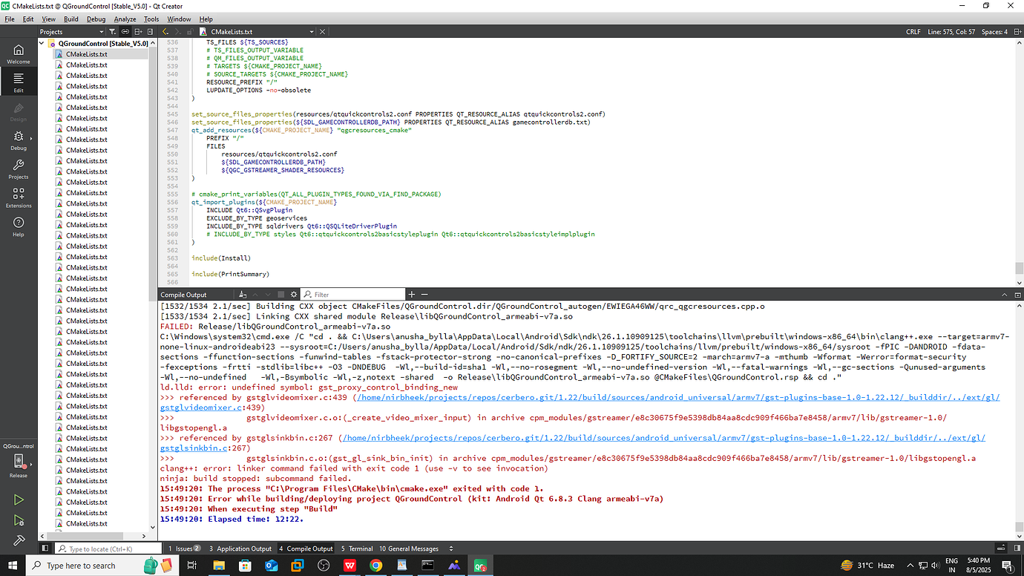The width and height of the screenshot is (1024, 576).
Task: Build the project with the hammer icon
Action: tap(18, 540)
